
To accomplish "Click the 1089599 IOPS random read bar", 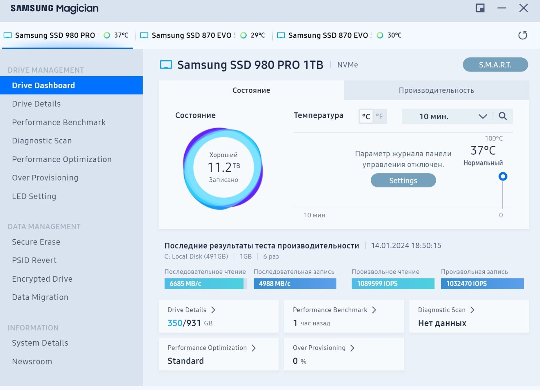I will pyautogui.click(x=393, y=283).
